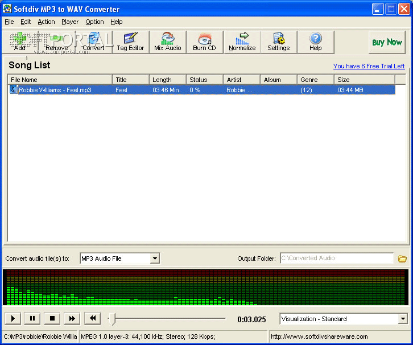This screenshot has height=345, width=413.
Task: Browse for output folder using folder icon
Action: pyautogui.click(x=402, y=258)
